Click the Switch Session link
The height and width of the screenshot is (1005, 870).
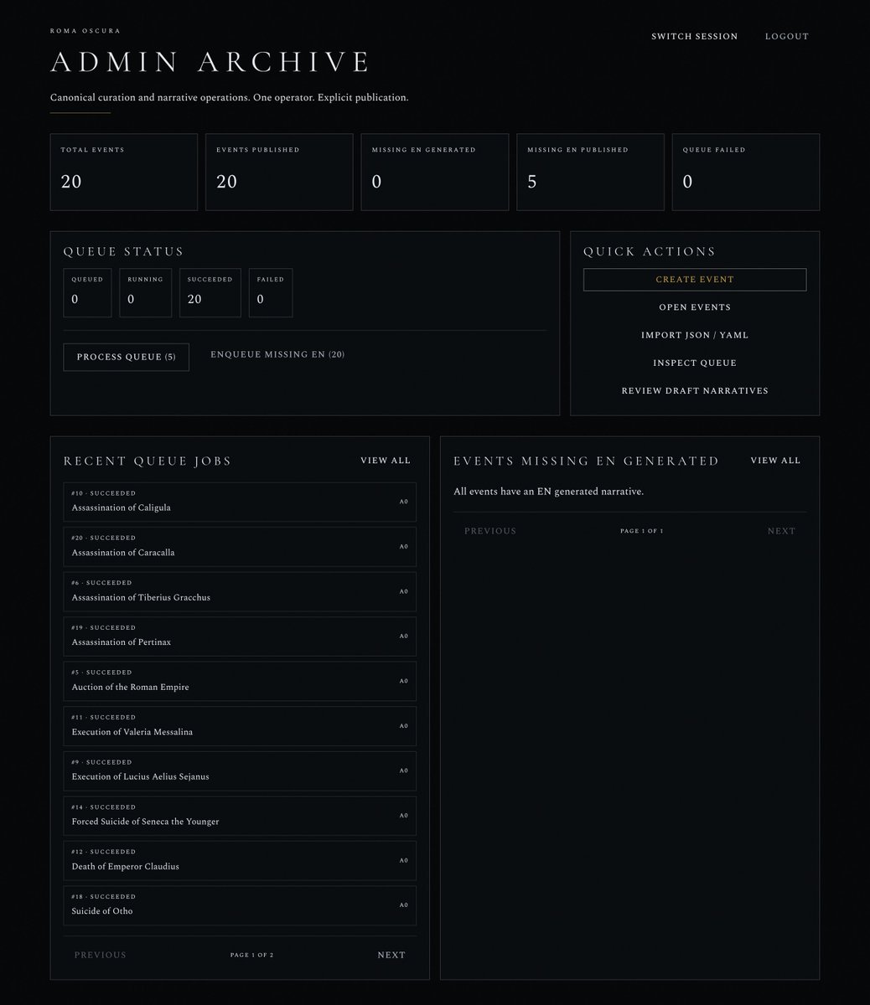tap(694, 36)
